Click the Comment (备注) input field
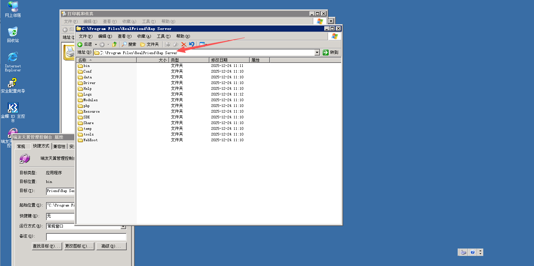Image resolution: width=534 pixels, height=266 pixels. (x=86, y=237)
